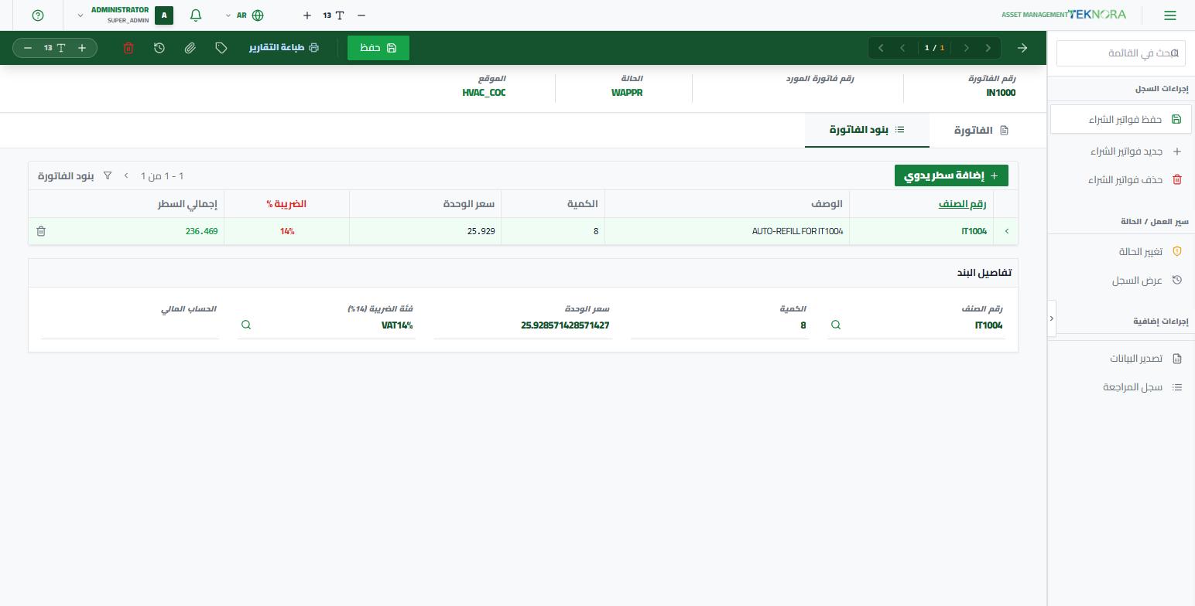This screenshot has height=606, width=1195.
Task: Go back with the arrow icon
Action: (x=1022, y=48)
